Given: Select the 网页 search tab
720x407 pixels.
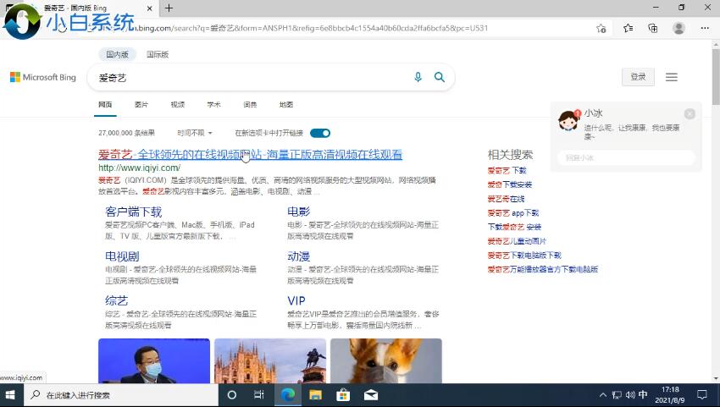Looking at the screenshot, I should [x=105, y=105].
